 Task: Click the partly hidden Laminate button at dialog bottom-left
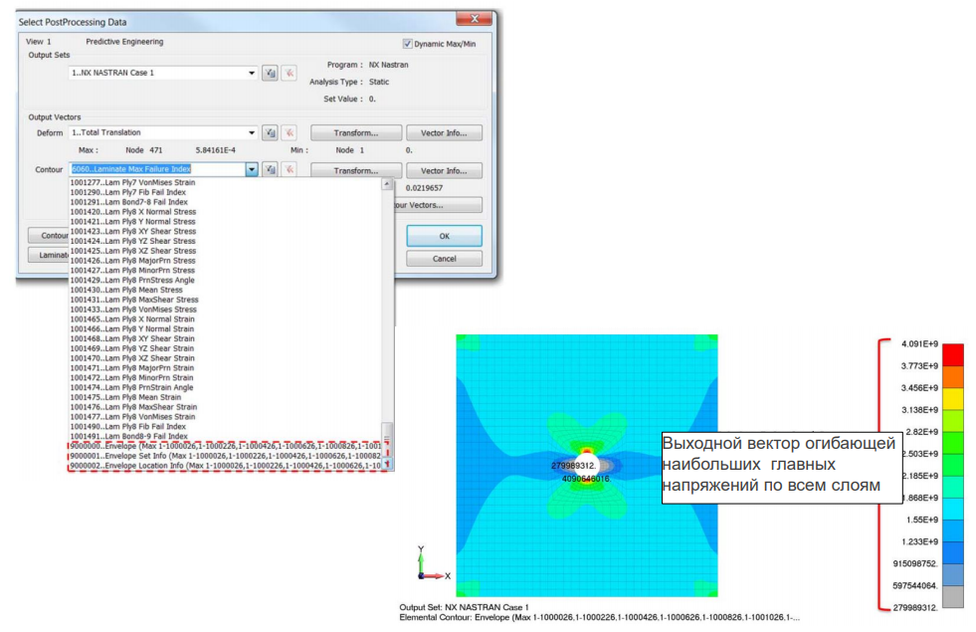(49, 255)
